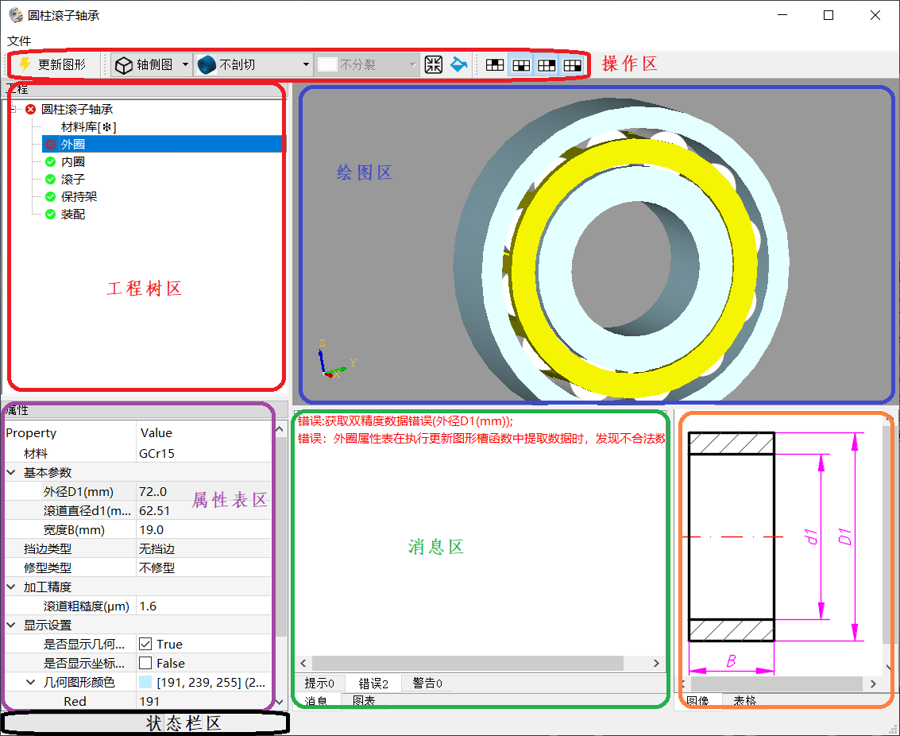Select the first window layout icon

(495, 65)
